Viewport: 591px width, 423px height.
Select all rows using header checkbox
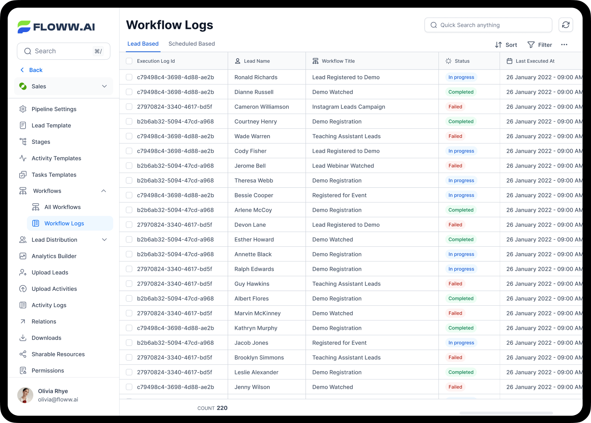tap(129, 61)
